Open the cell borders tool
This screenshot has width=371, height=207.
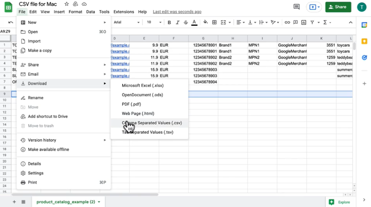pos(214,23)
